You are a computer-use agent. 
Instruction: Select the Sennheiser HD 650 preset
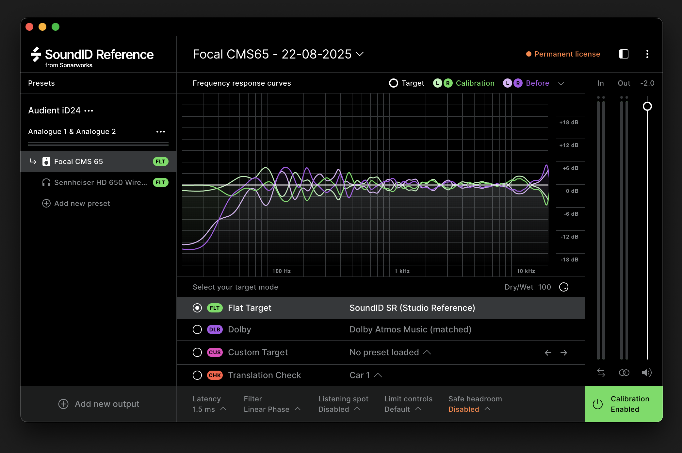pos(99,182)
